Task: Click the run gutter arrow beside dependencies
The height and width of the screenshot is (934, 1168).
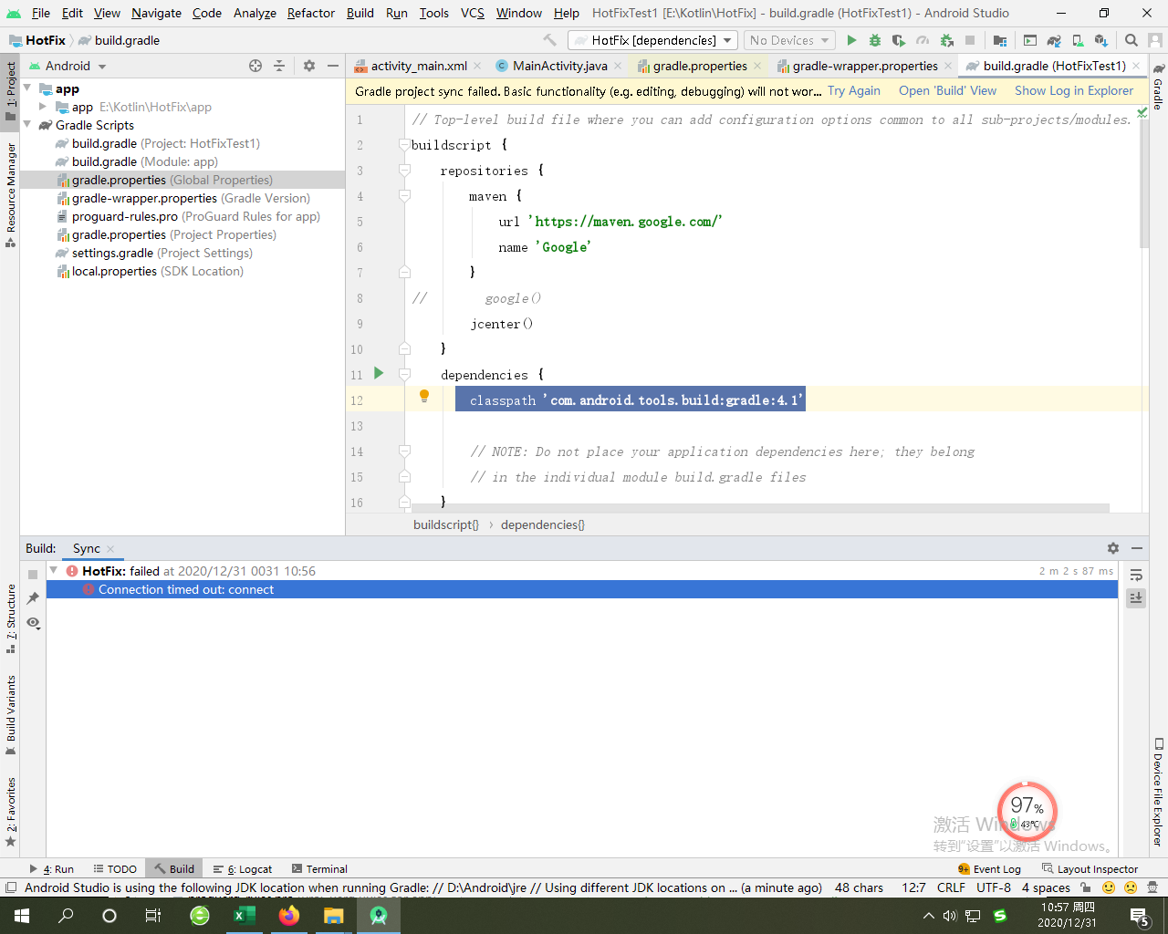Action: click(379, 373)
